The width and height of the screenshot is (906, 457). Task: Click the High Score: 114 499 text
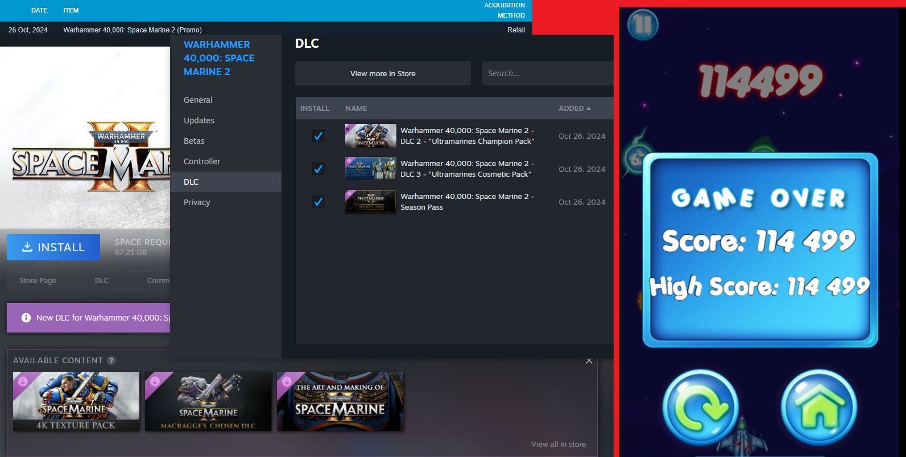pos(760,286)
